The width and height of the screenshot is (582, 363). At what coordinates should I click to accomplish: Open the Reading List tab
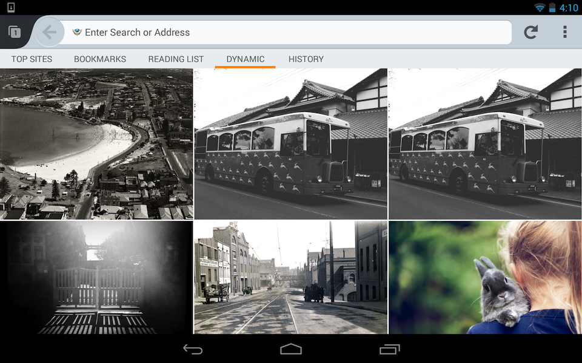tap(176, 59)
